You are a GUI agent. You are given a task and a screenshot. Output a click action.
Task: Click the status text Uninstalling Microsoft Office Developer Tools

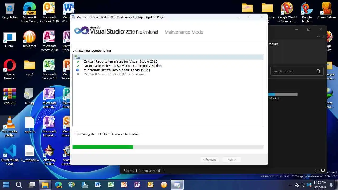(108, 134)
